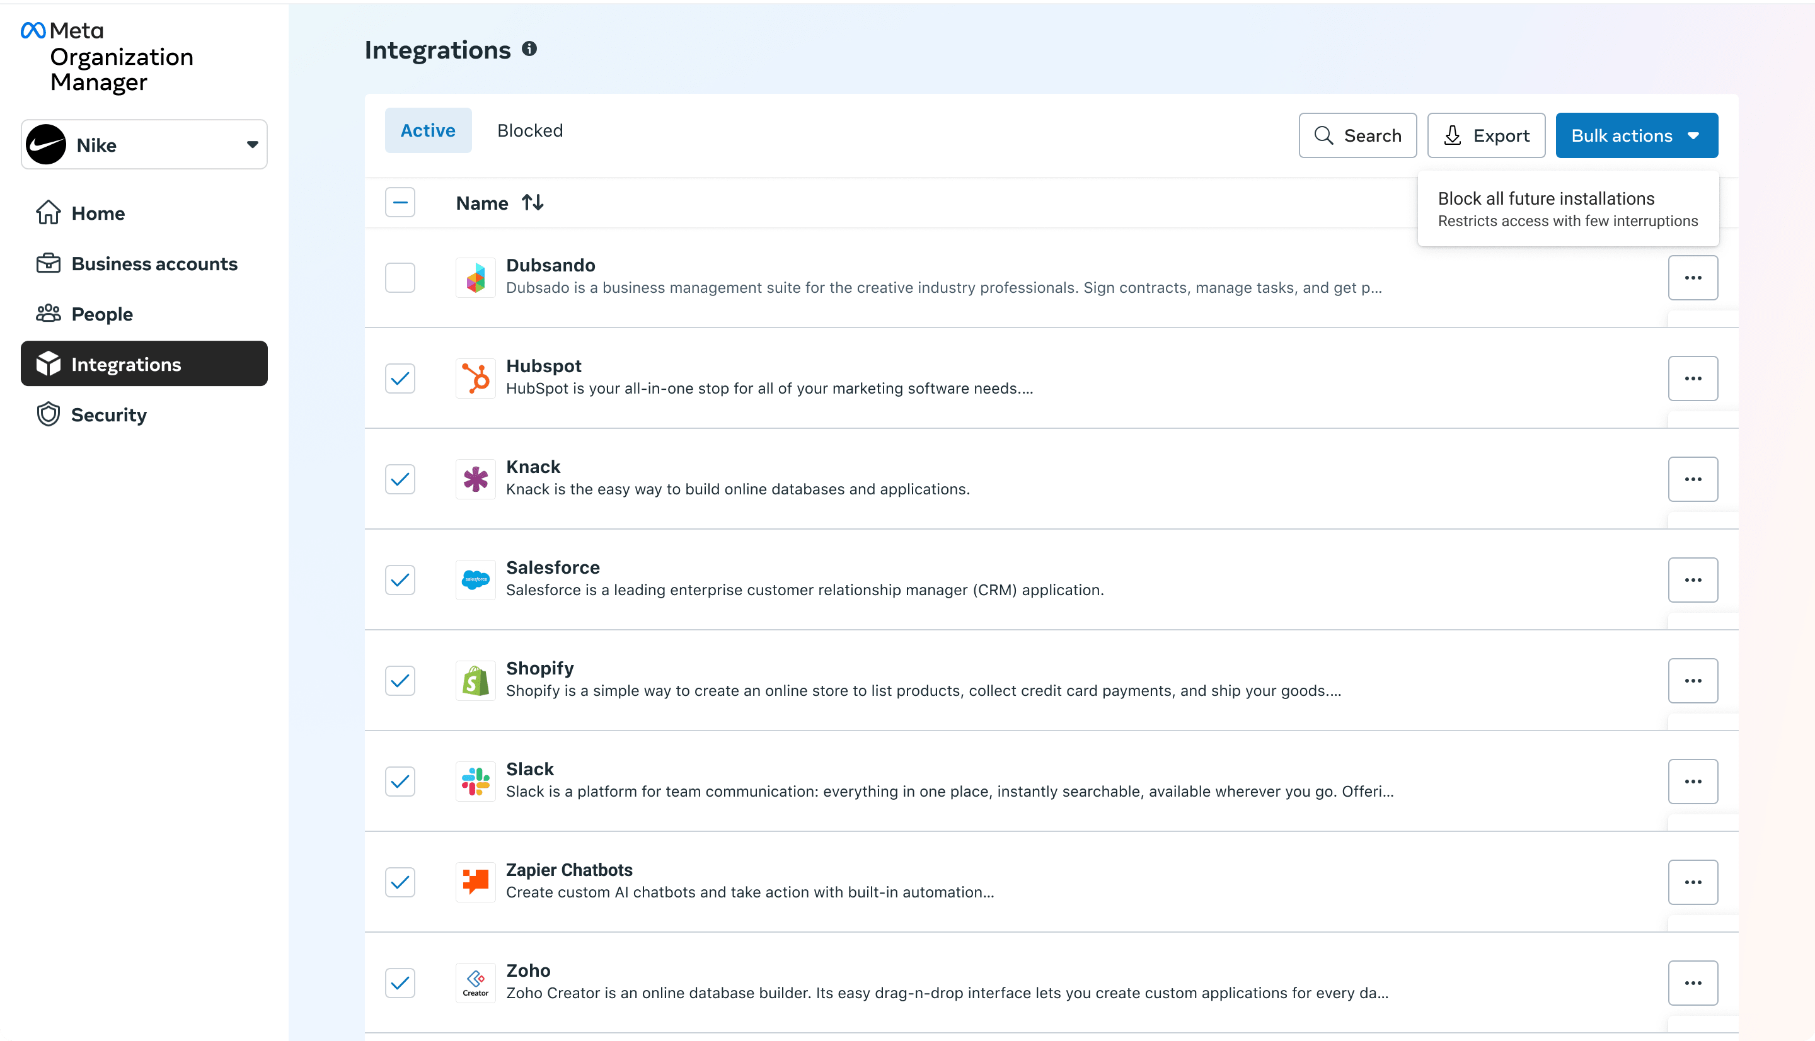1815x1041 pixels.
Task: Click the Meta logo in the sidebar
Action: 33,30
